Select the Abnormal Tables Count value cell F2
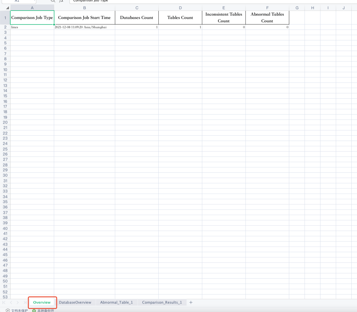Viewport: 357px width, 312px height. 267,27
